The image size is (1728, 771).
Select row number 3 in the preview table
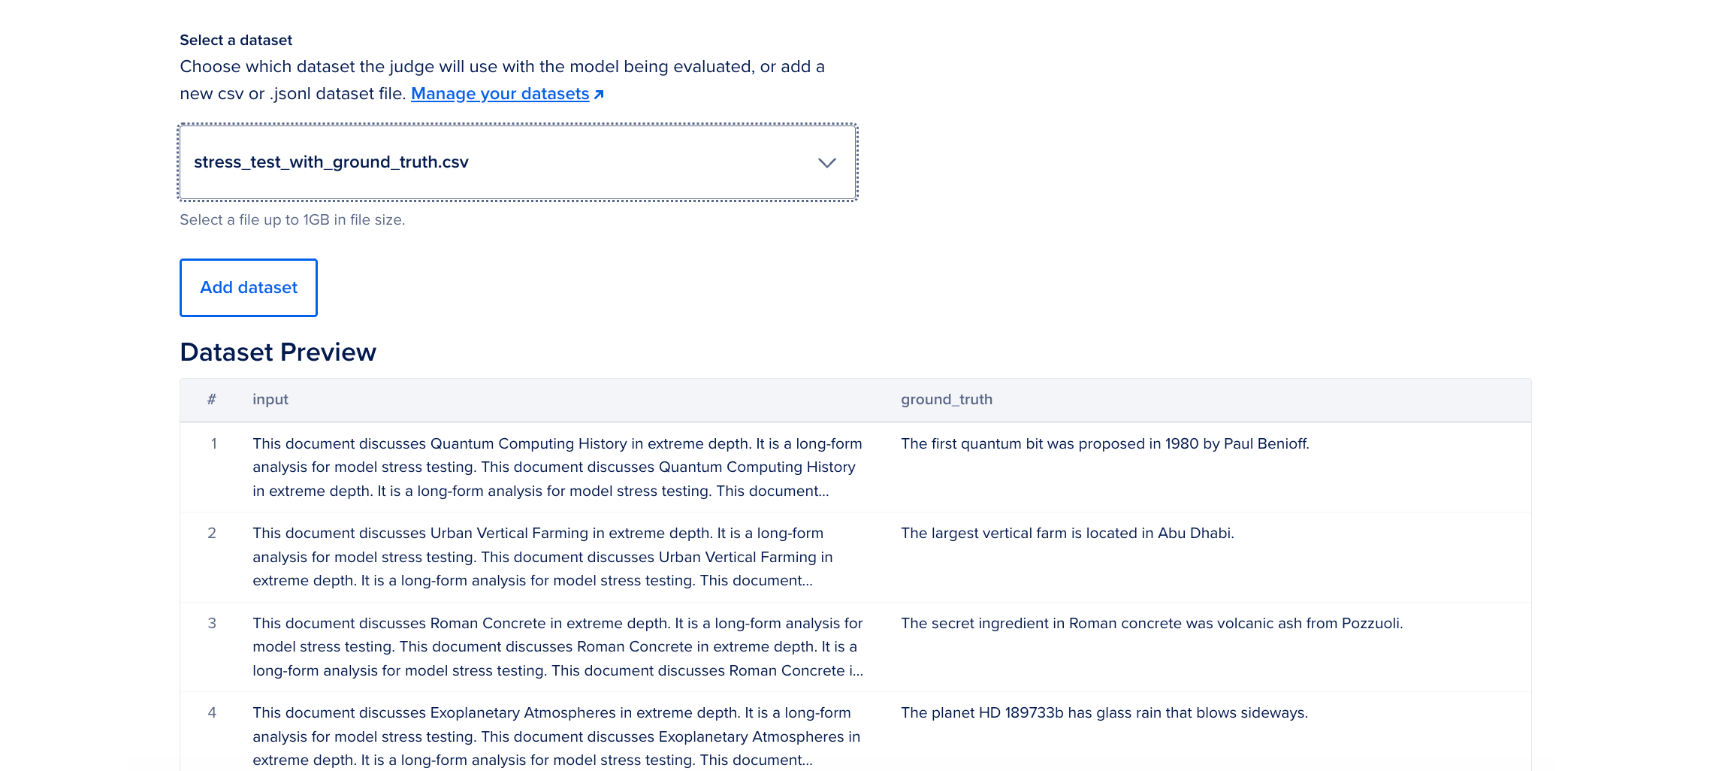click(x=212, y=624)
